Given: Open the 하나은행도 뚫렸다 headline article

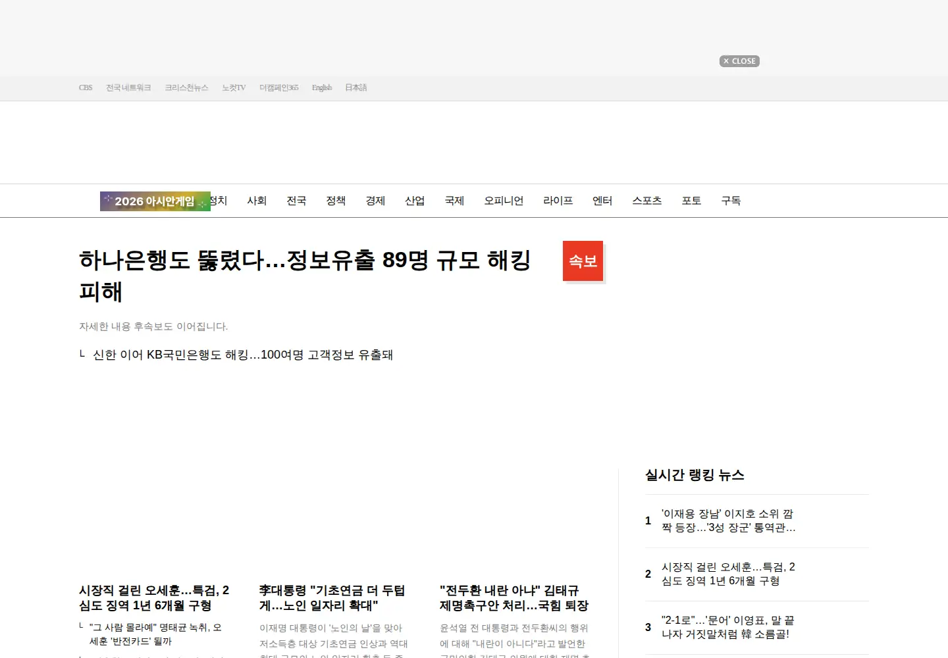Looking at the screenshot, I should tap(305, 276).
